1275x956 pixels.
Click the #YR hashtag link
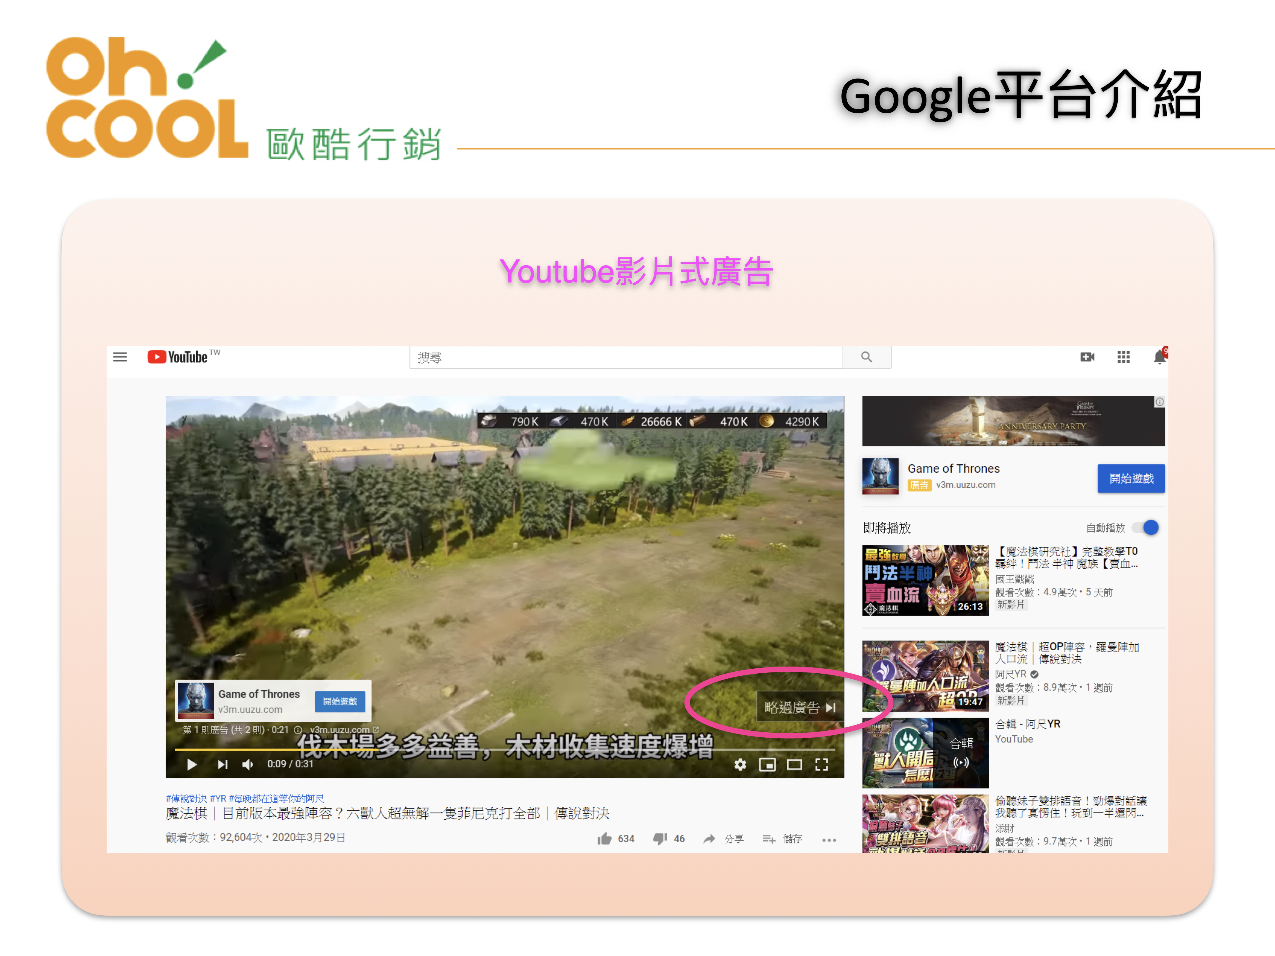218,799
